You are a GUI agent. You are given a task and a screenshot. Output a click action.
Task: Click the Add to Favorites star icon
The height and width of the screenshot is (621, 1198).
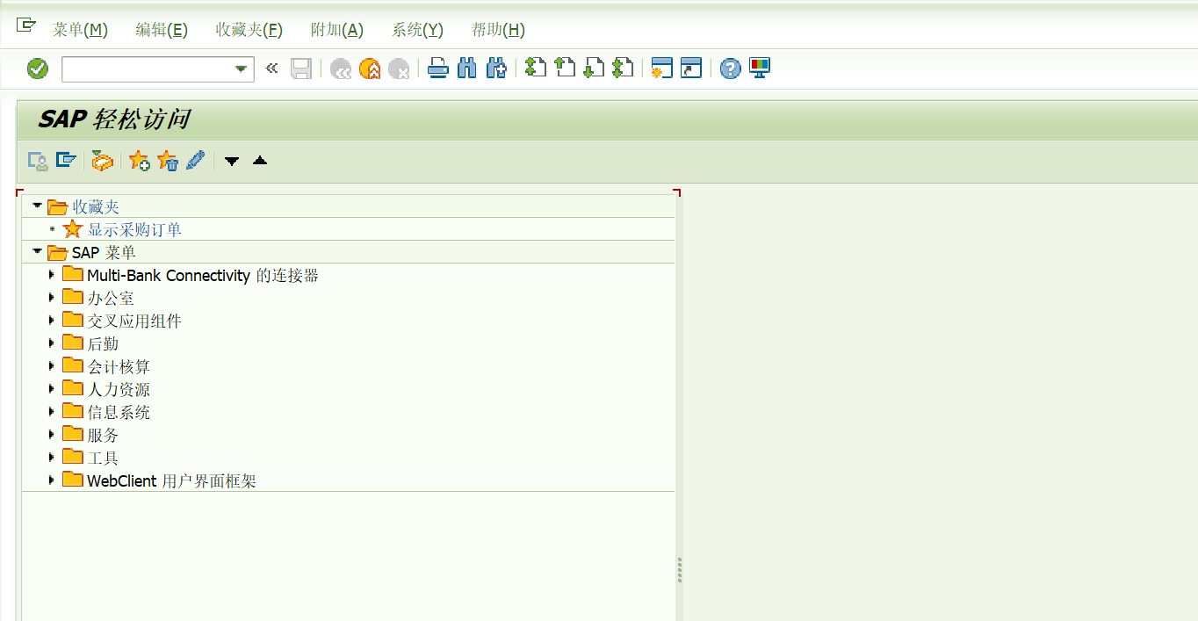tap(139, 161)
